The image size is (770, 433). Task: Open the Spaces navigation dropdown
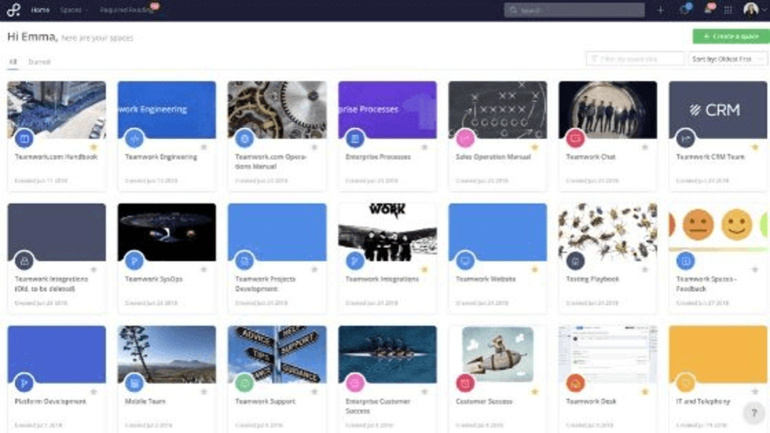coord(73,9)
